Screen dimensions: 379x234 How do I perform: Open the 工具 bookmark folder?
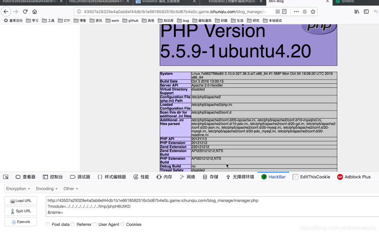(48, 21)
